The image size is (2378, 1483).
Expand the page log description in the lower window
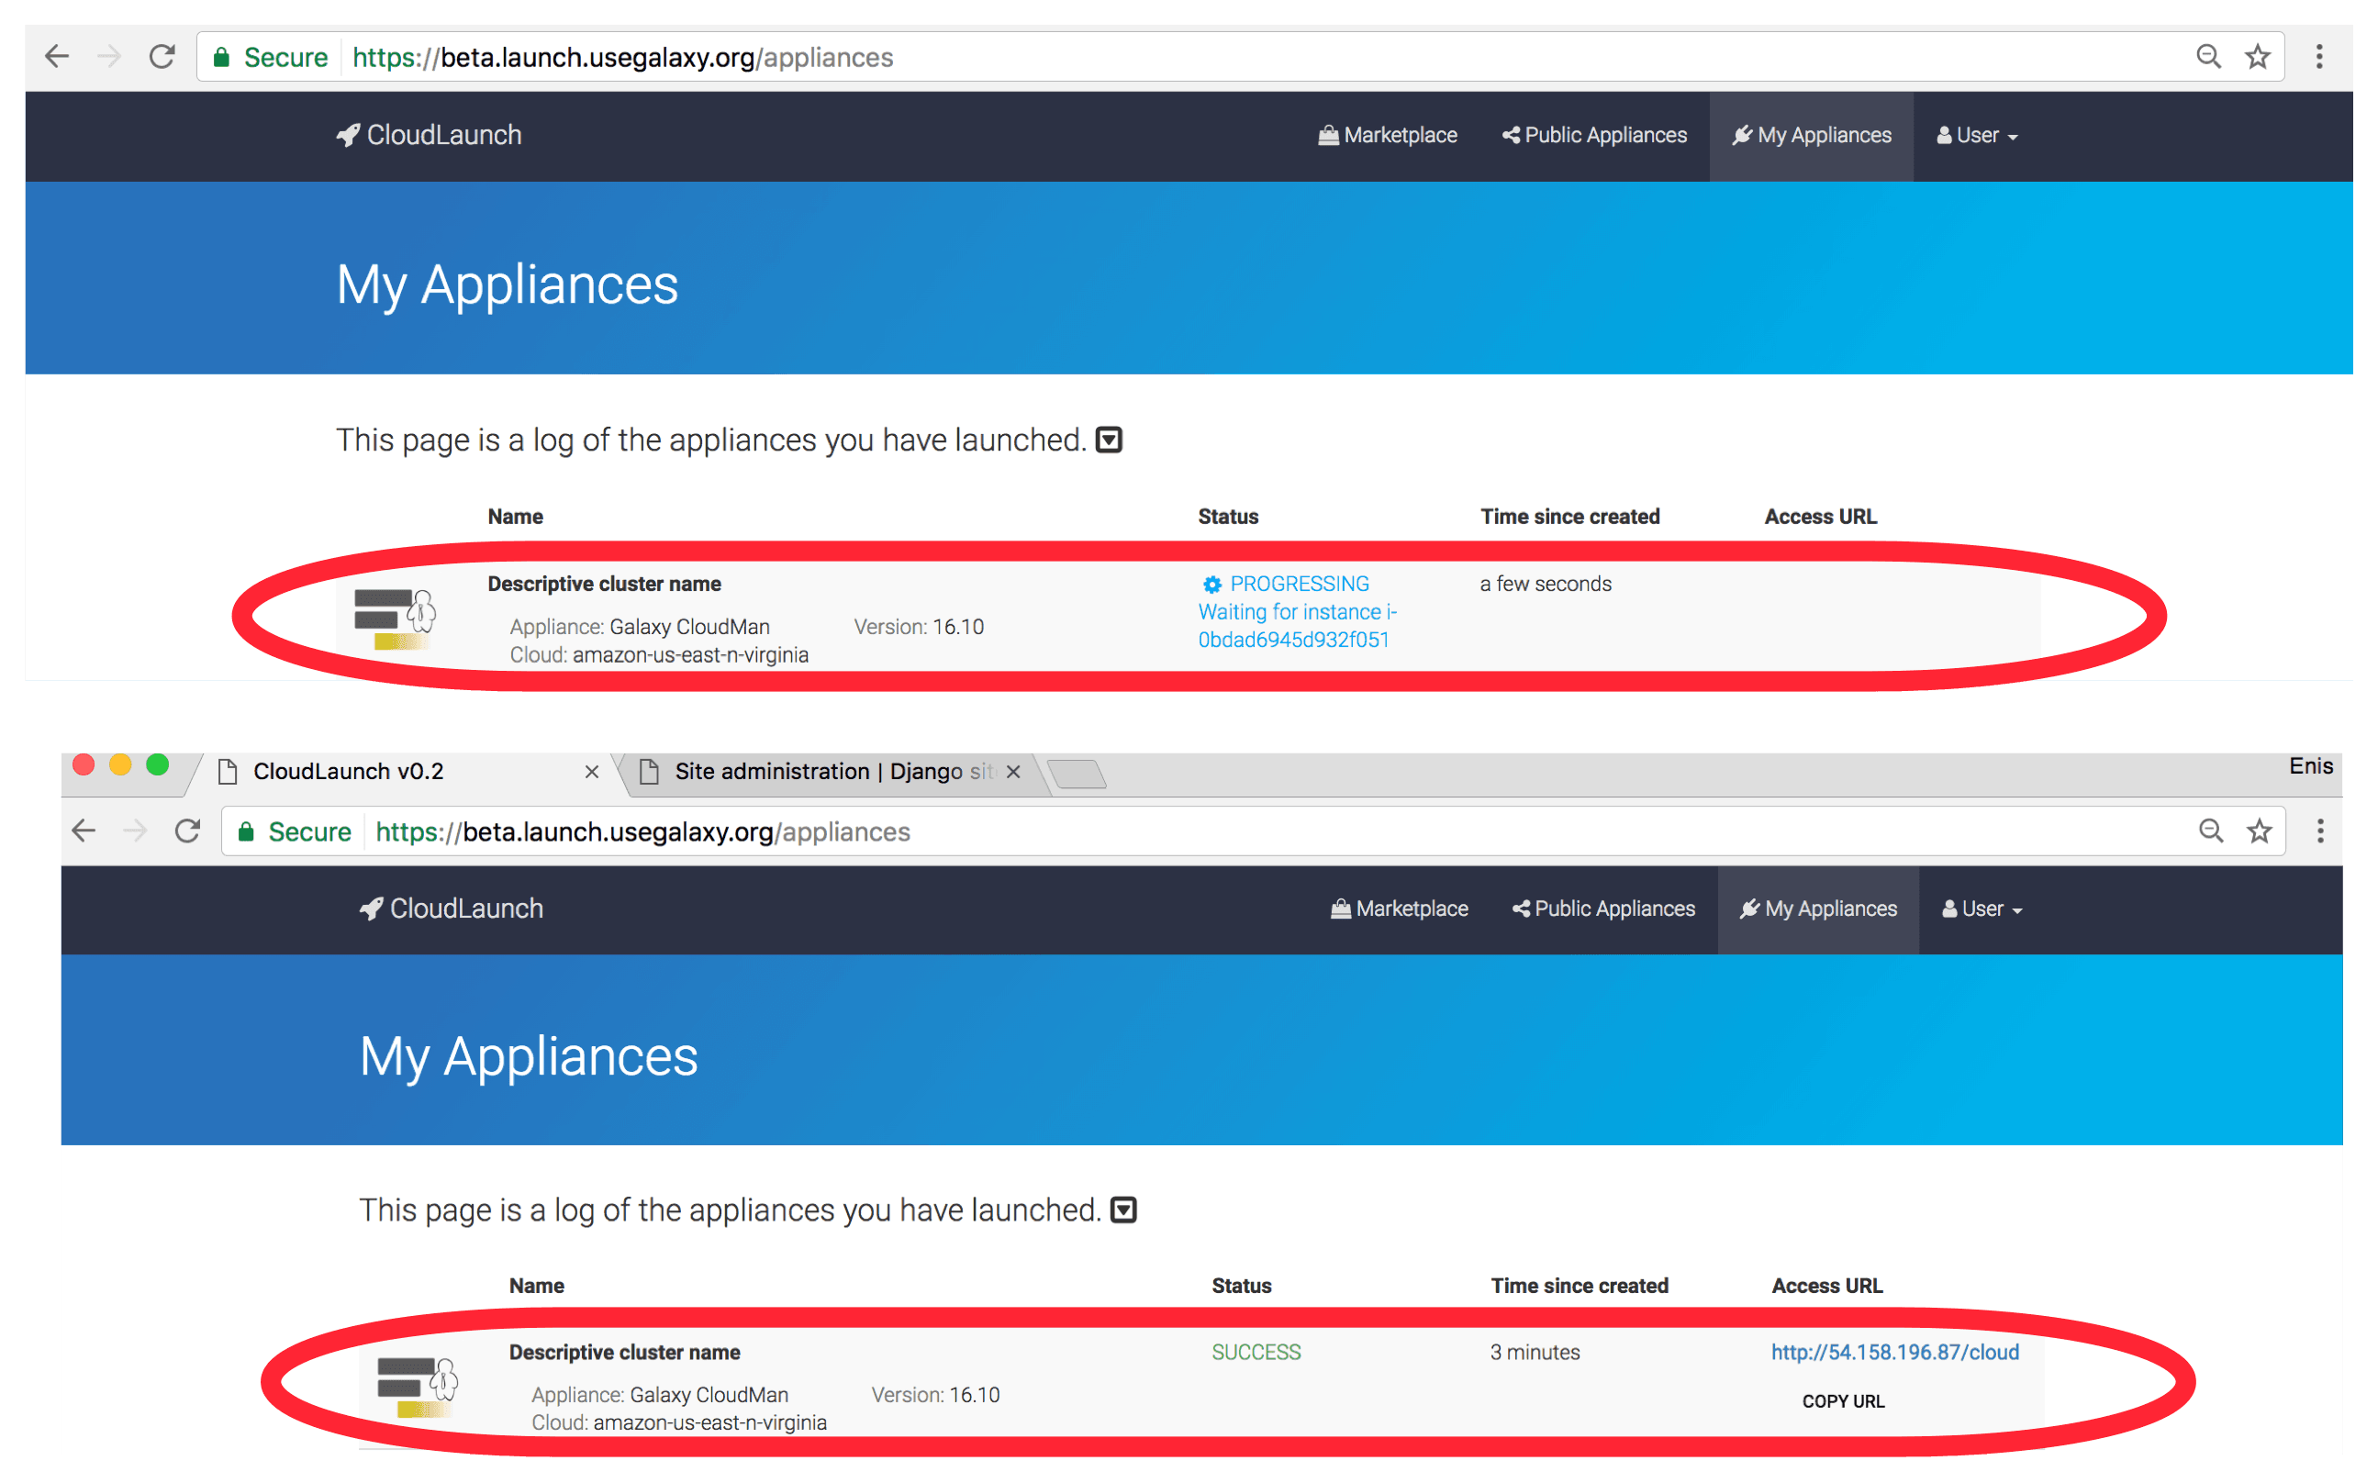click(x=1123, y=1210)
